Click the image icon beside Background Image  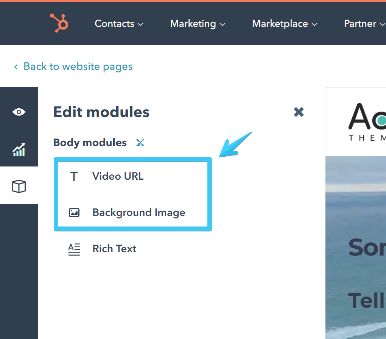tap(74, 212)
